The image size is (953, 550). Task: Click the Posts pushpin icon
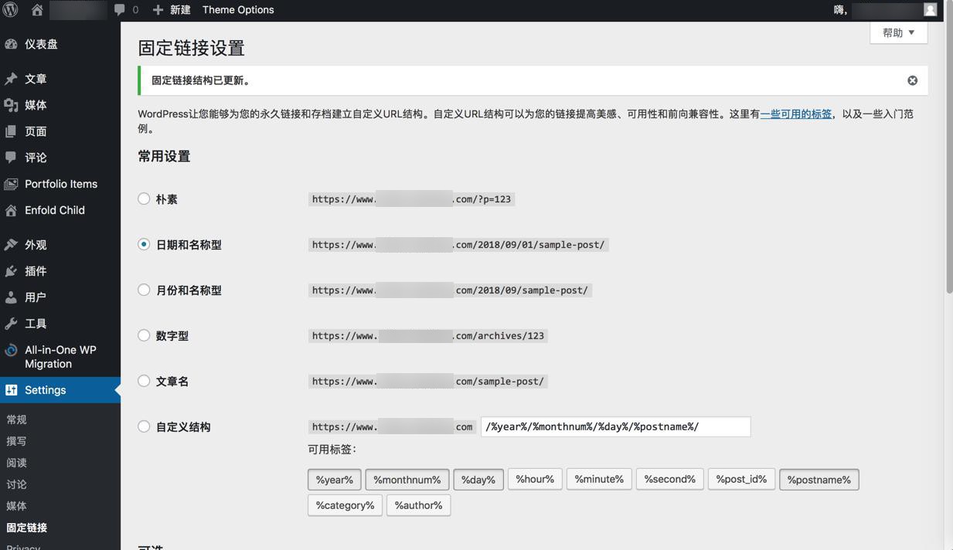pos(11,79)
